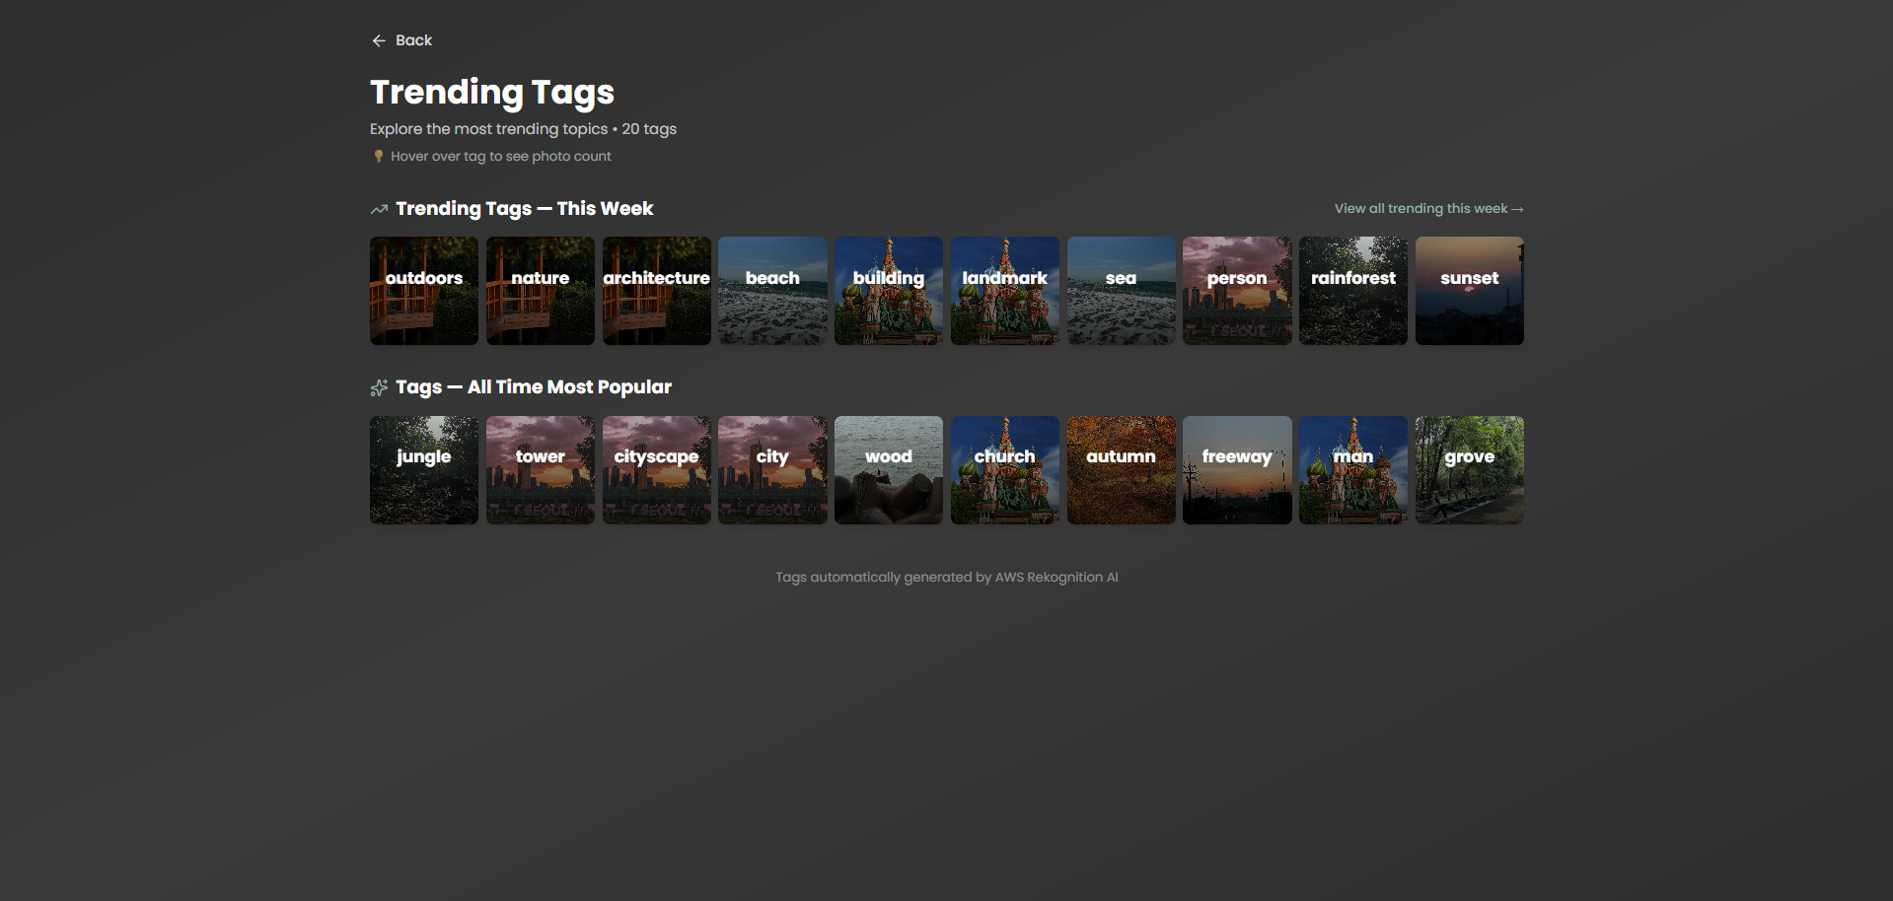This screenshot has height=901, width=1893.
Task: Click the trending arrow icon beside This Week heading
Action: (x=378, y=208)
